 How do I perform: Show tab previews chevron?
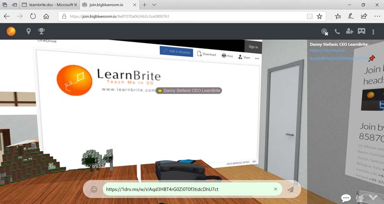154,5
